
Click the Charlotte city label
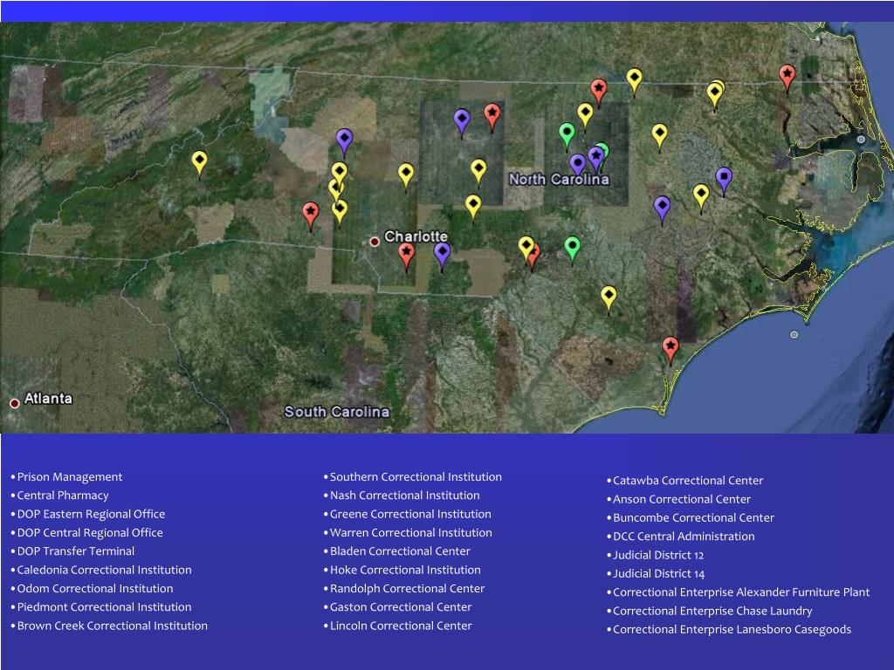point(416,236)
